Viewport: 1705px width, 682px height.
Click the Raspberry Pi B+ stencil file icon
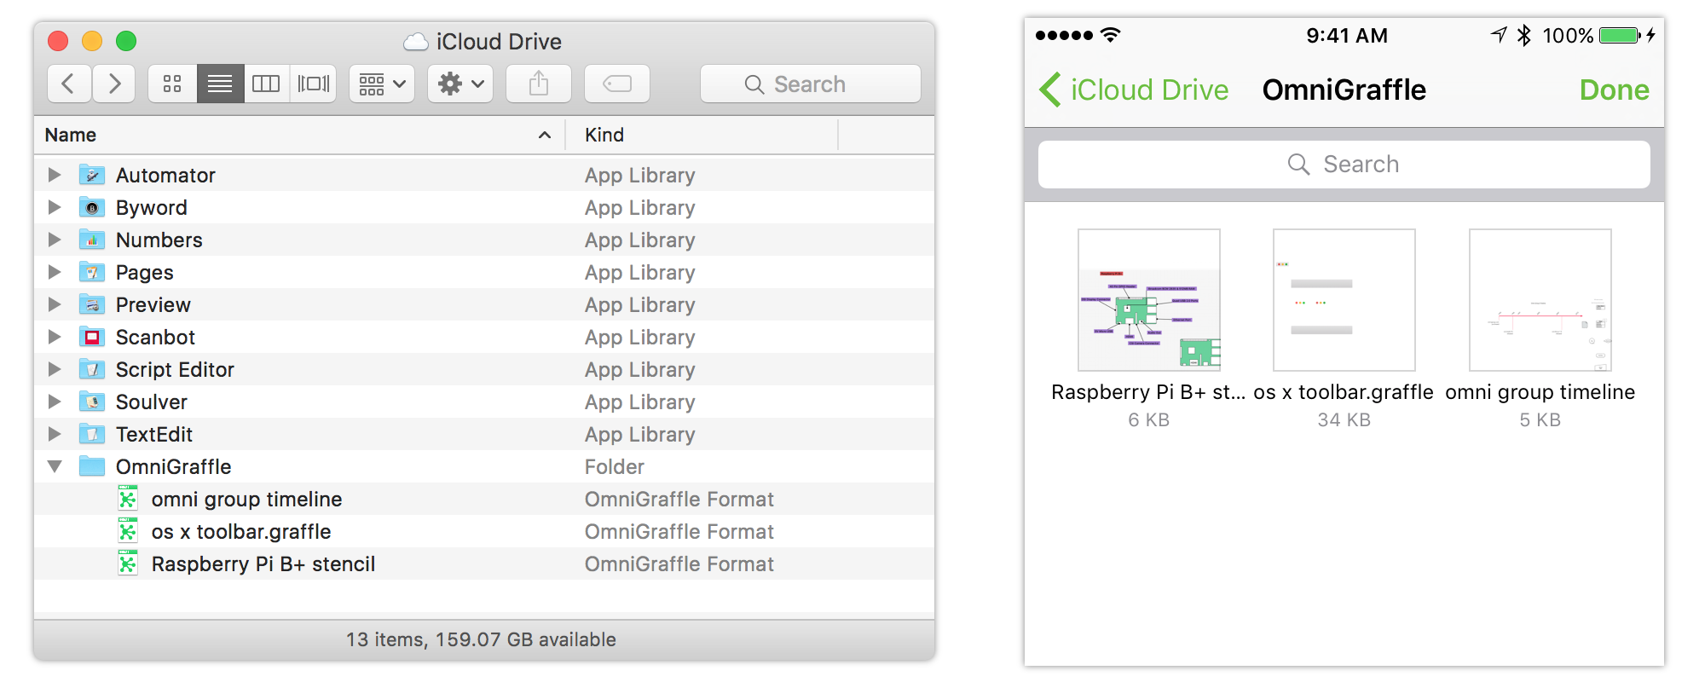(127, 564)
